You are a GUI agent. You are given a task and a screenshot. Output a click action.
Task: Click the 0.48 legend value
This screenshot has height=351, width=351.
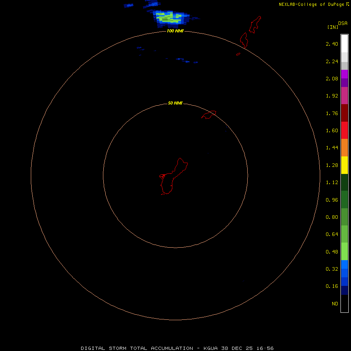tap(332, 252)
